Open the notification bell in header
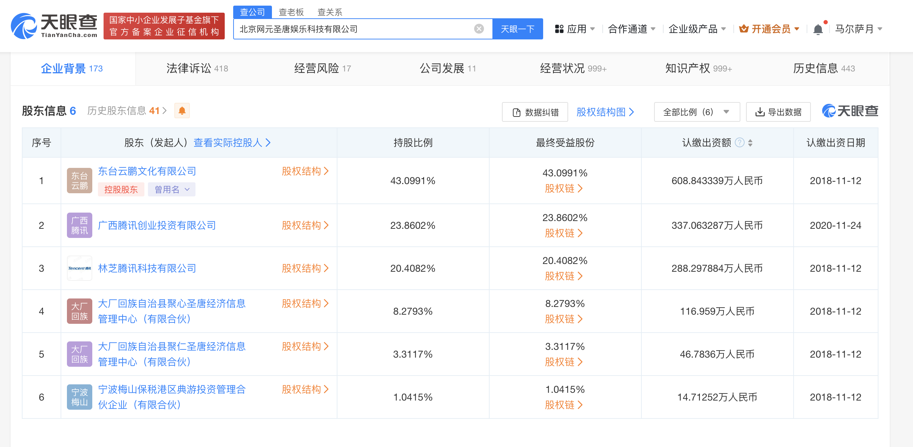This screenshot has height=447, width=913. [x=818, y=29]
